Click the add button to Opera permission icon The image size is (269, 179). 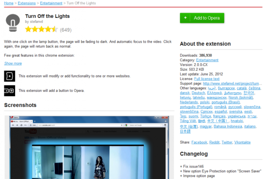coord(10,91)
